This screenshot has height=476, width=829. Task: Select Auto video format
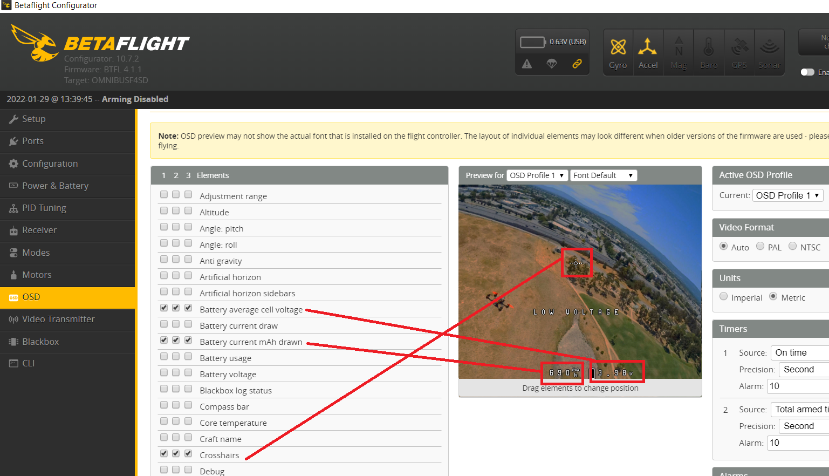pos(724,246)
